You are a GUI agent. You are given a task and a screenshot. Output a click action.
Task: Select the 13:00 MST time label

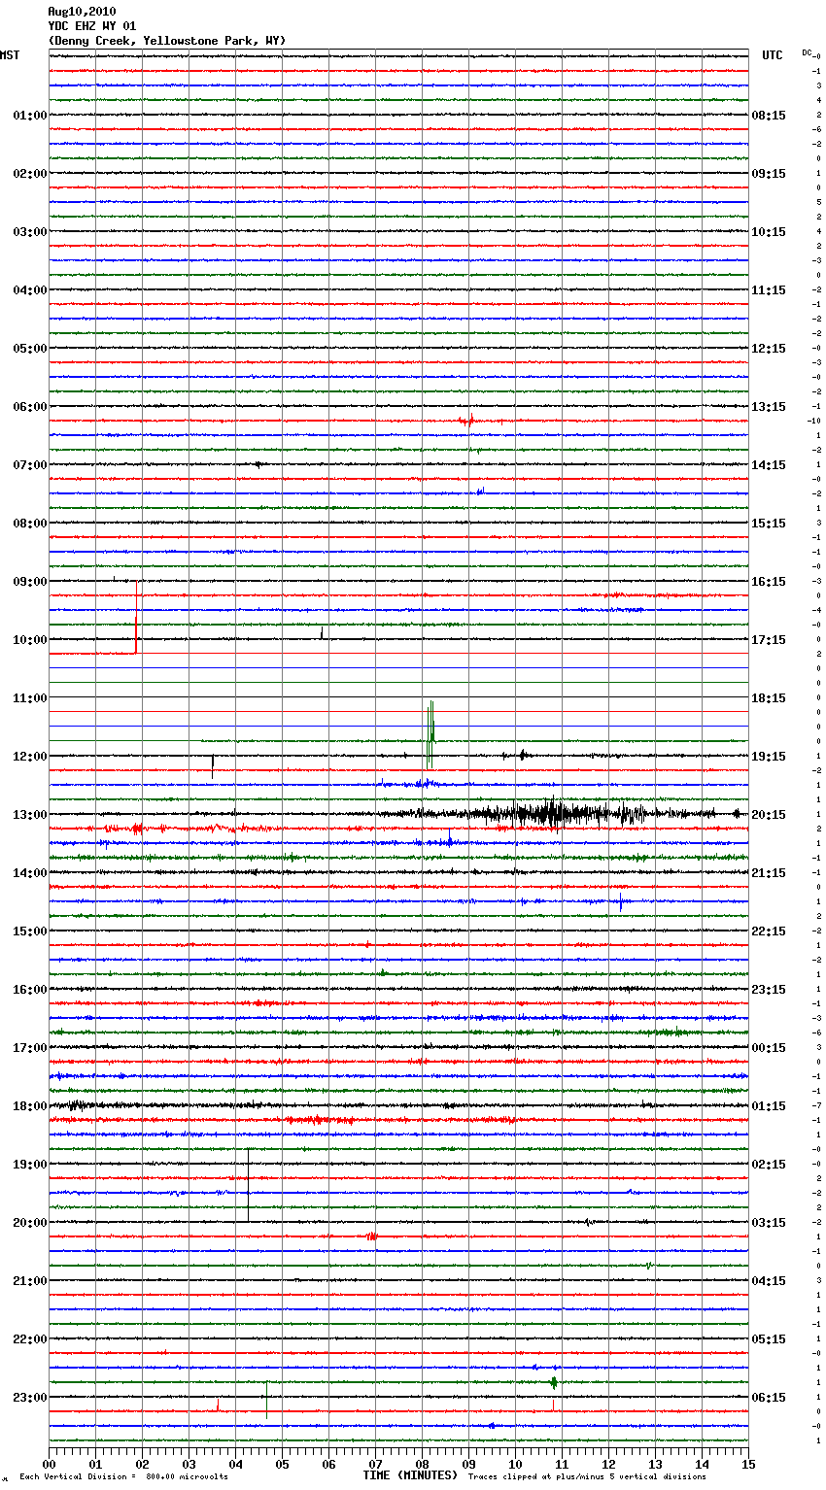point(30,815)
